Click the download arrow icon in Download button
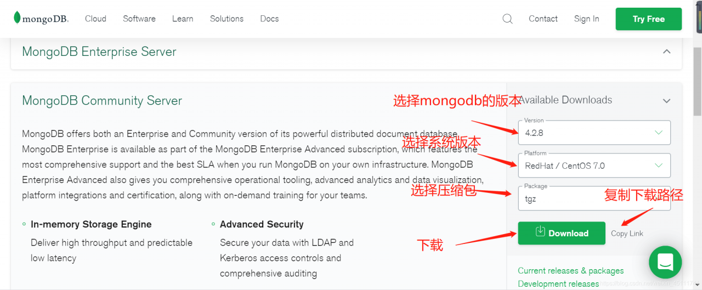This screenshot has height=290, width=702. [540, 232]
